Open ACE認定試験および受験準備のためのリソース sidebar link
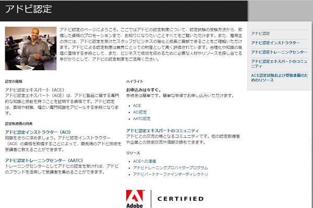This screenshot has height=208, width=313. (279, 78)
